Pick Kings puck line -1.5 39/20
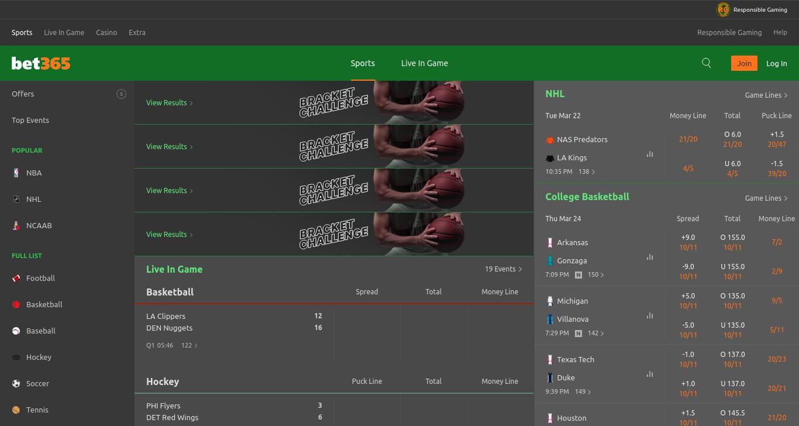Viewport: 799px width, 426px height. click(777, 169)
